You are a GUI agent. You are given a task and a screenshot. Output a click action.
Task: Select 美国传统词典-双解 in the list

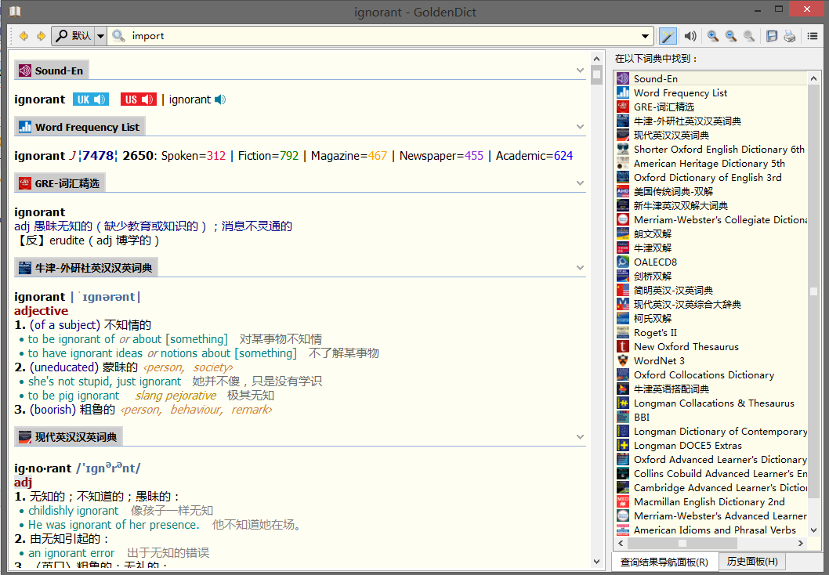pos(711,191)
